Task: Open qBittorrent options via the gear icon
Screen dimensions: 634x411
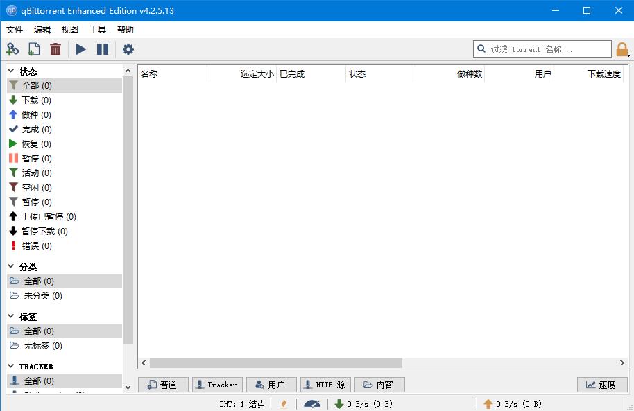Action: (128, 49)
